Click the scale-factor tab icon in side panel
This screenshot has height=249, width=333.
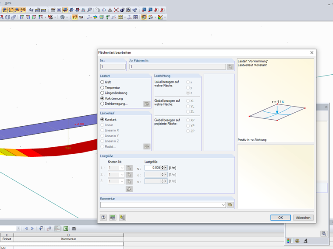pos(297,241)
